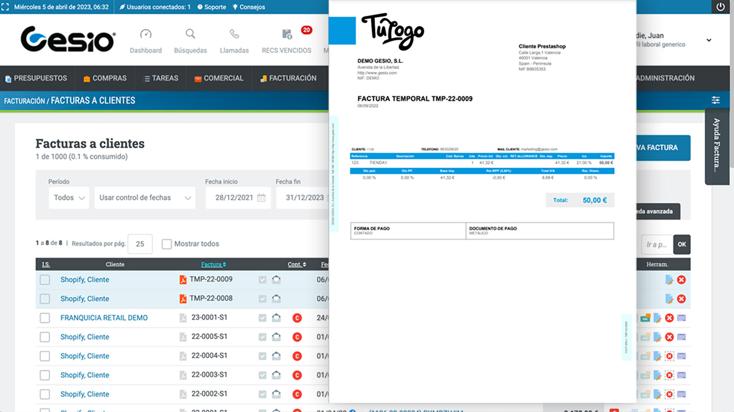
Task: Open ADMINISTRACIÓN menu
Action: click(665, 78)
